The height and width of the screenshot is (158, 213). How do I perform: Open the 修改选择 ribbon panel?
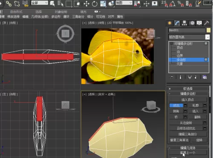(x=14, y=17)
